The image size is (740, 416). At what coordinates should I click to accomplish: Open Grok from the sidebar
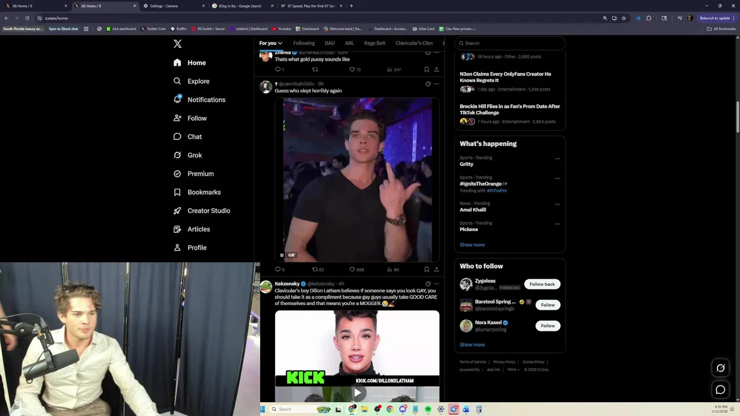click(x=187, y=155)
